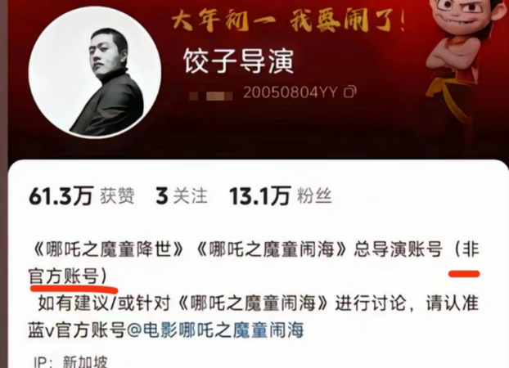Tap the 关注 label beside number 3

pyautogui.click(x=190, y=195)
